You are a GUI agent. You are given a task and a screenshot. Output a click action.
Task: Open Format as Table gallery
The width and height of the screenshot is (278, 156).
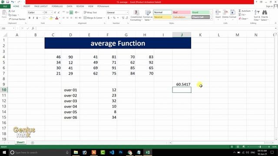pyautogui.click(x=148, y=16)
